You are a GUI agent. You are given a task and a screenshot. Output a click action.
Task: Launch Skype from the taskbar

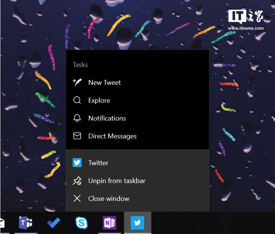click(81, 223)
